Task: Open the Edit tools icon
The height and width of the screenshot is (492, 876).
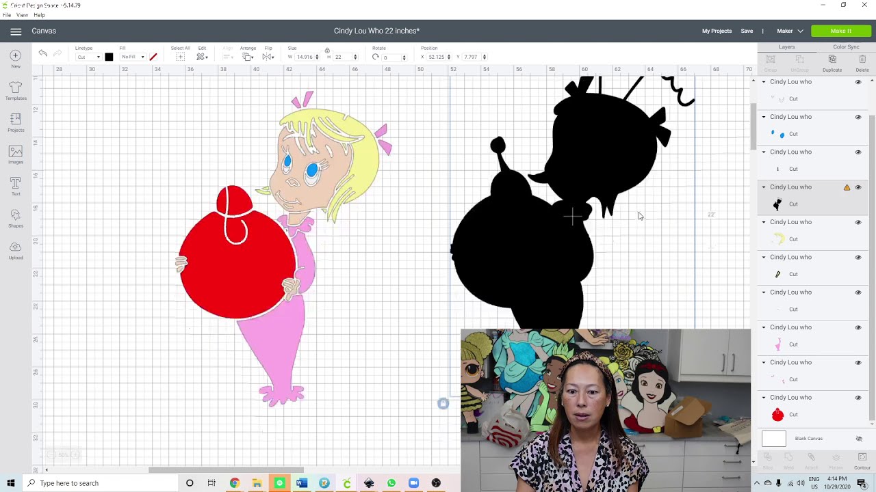Action: (x=201, y=57)
